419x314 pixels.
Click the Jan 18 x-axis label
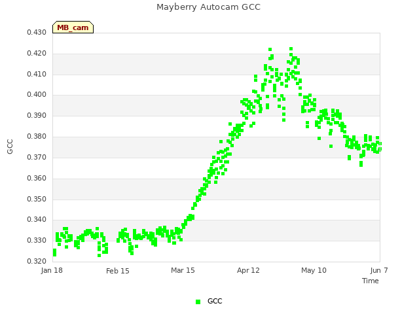click(52, 270)
